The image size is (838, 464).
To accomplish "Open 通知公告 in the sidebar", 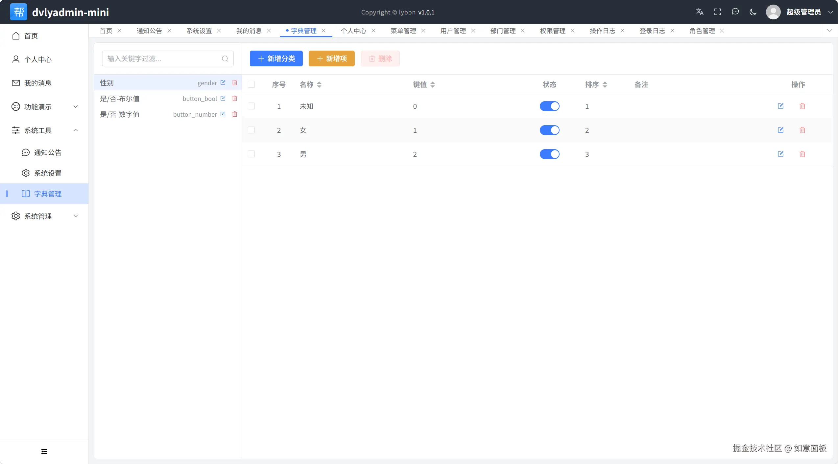I will click(47, 152).
